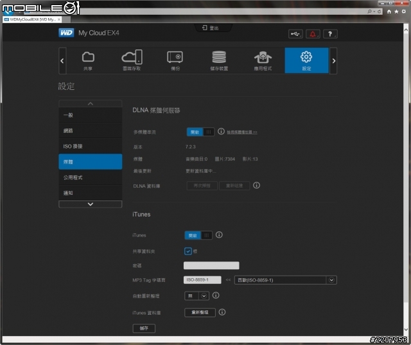The image size is (411, 345).
Task: Click the settings sidebar up chevron
Action: [91, 103]
